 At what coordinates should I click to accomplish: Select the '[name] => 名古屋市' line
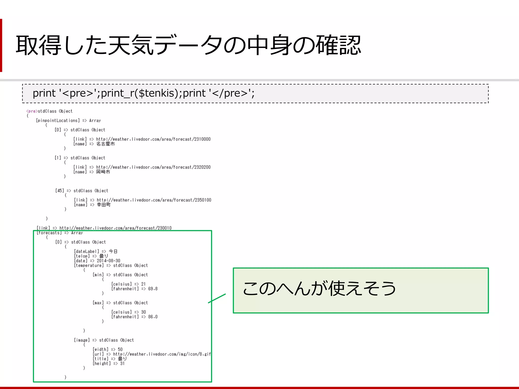94,144
